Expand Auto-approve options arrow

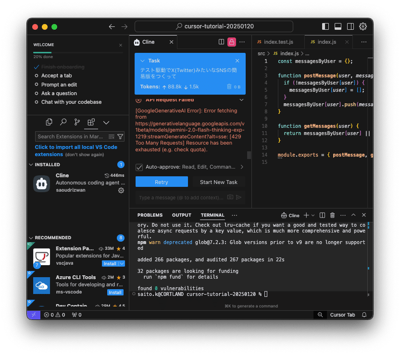coord(242,167)
